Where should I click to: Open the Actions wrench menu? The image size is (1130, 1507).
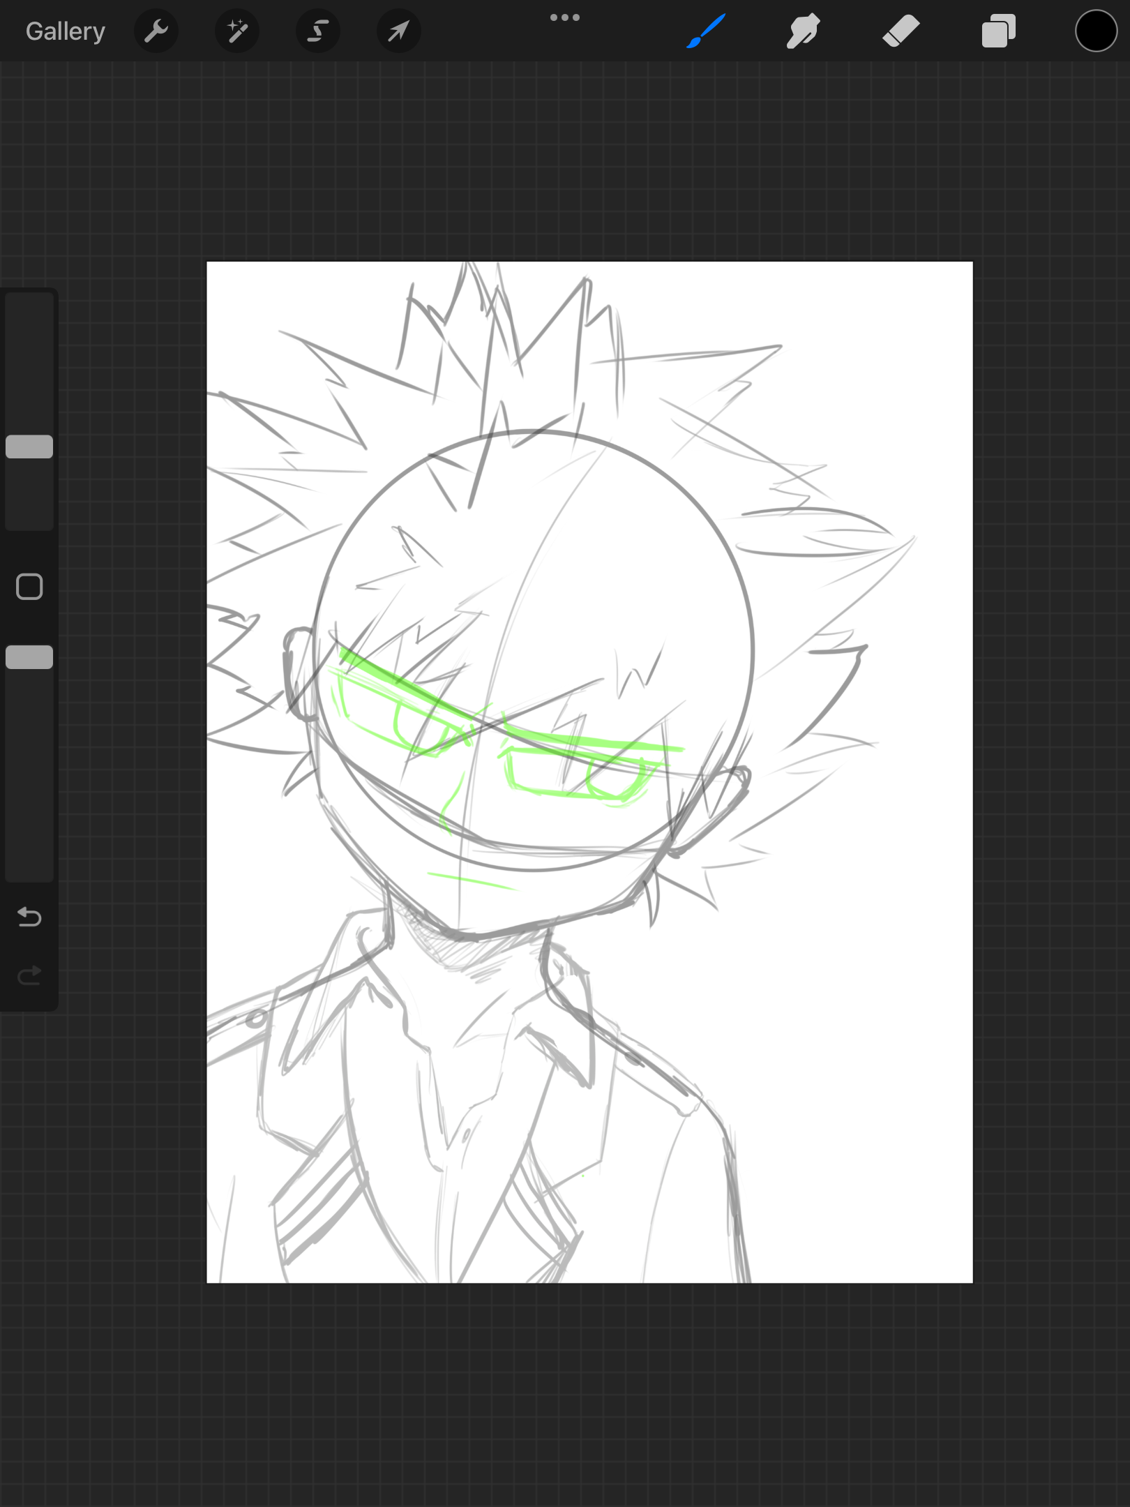[156, 31]
